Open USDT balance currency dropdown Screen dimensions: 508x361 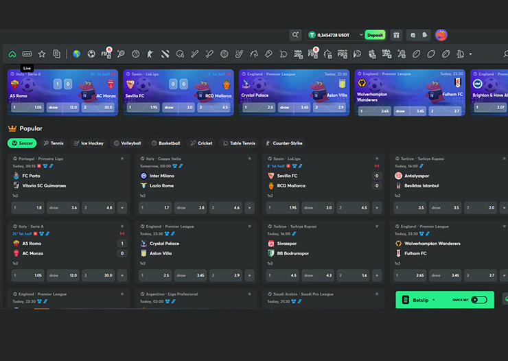tap(361, 35)
